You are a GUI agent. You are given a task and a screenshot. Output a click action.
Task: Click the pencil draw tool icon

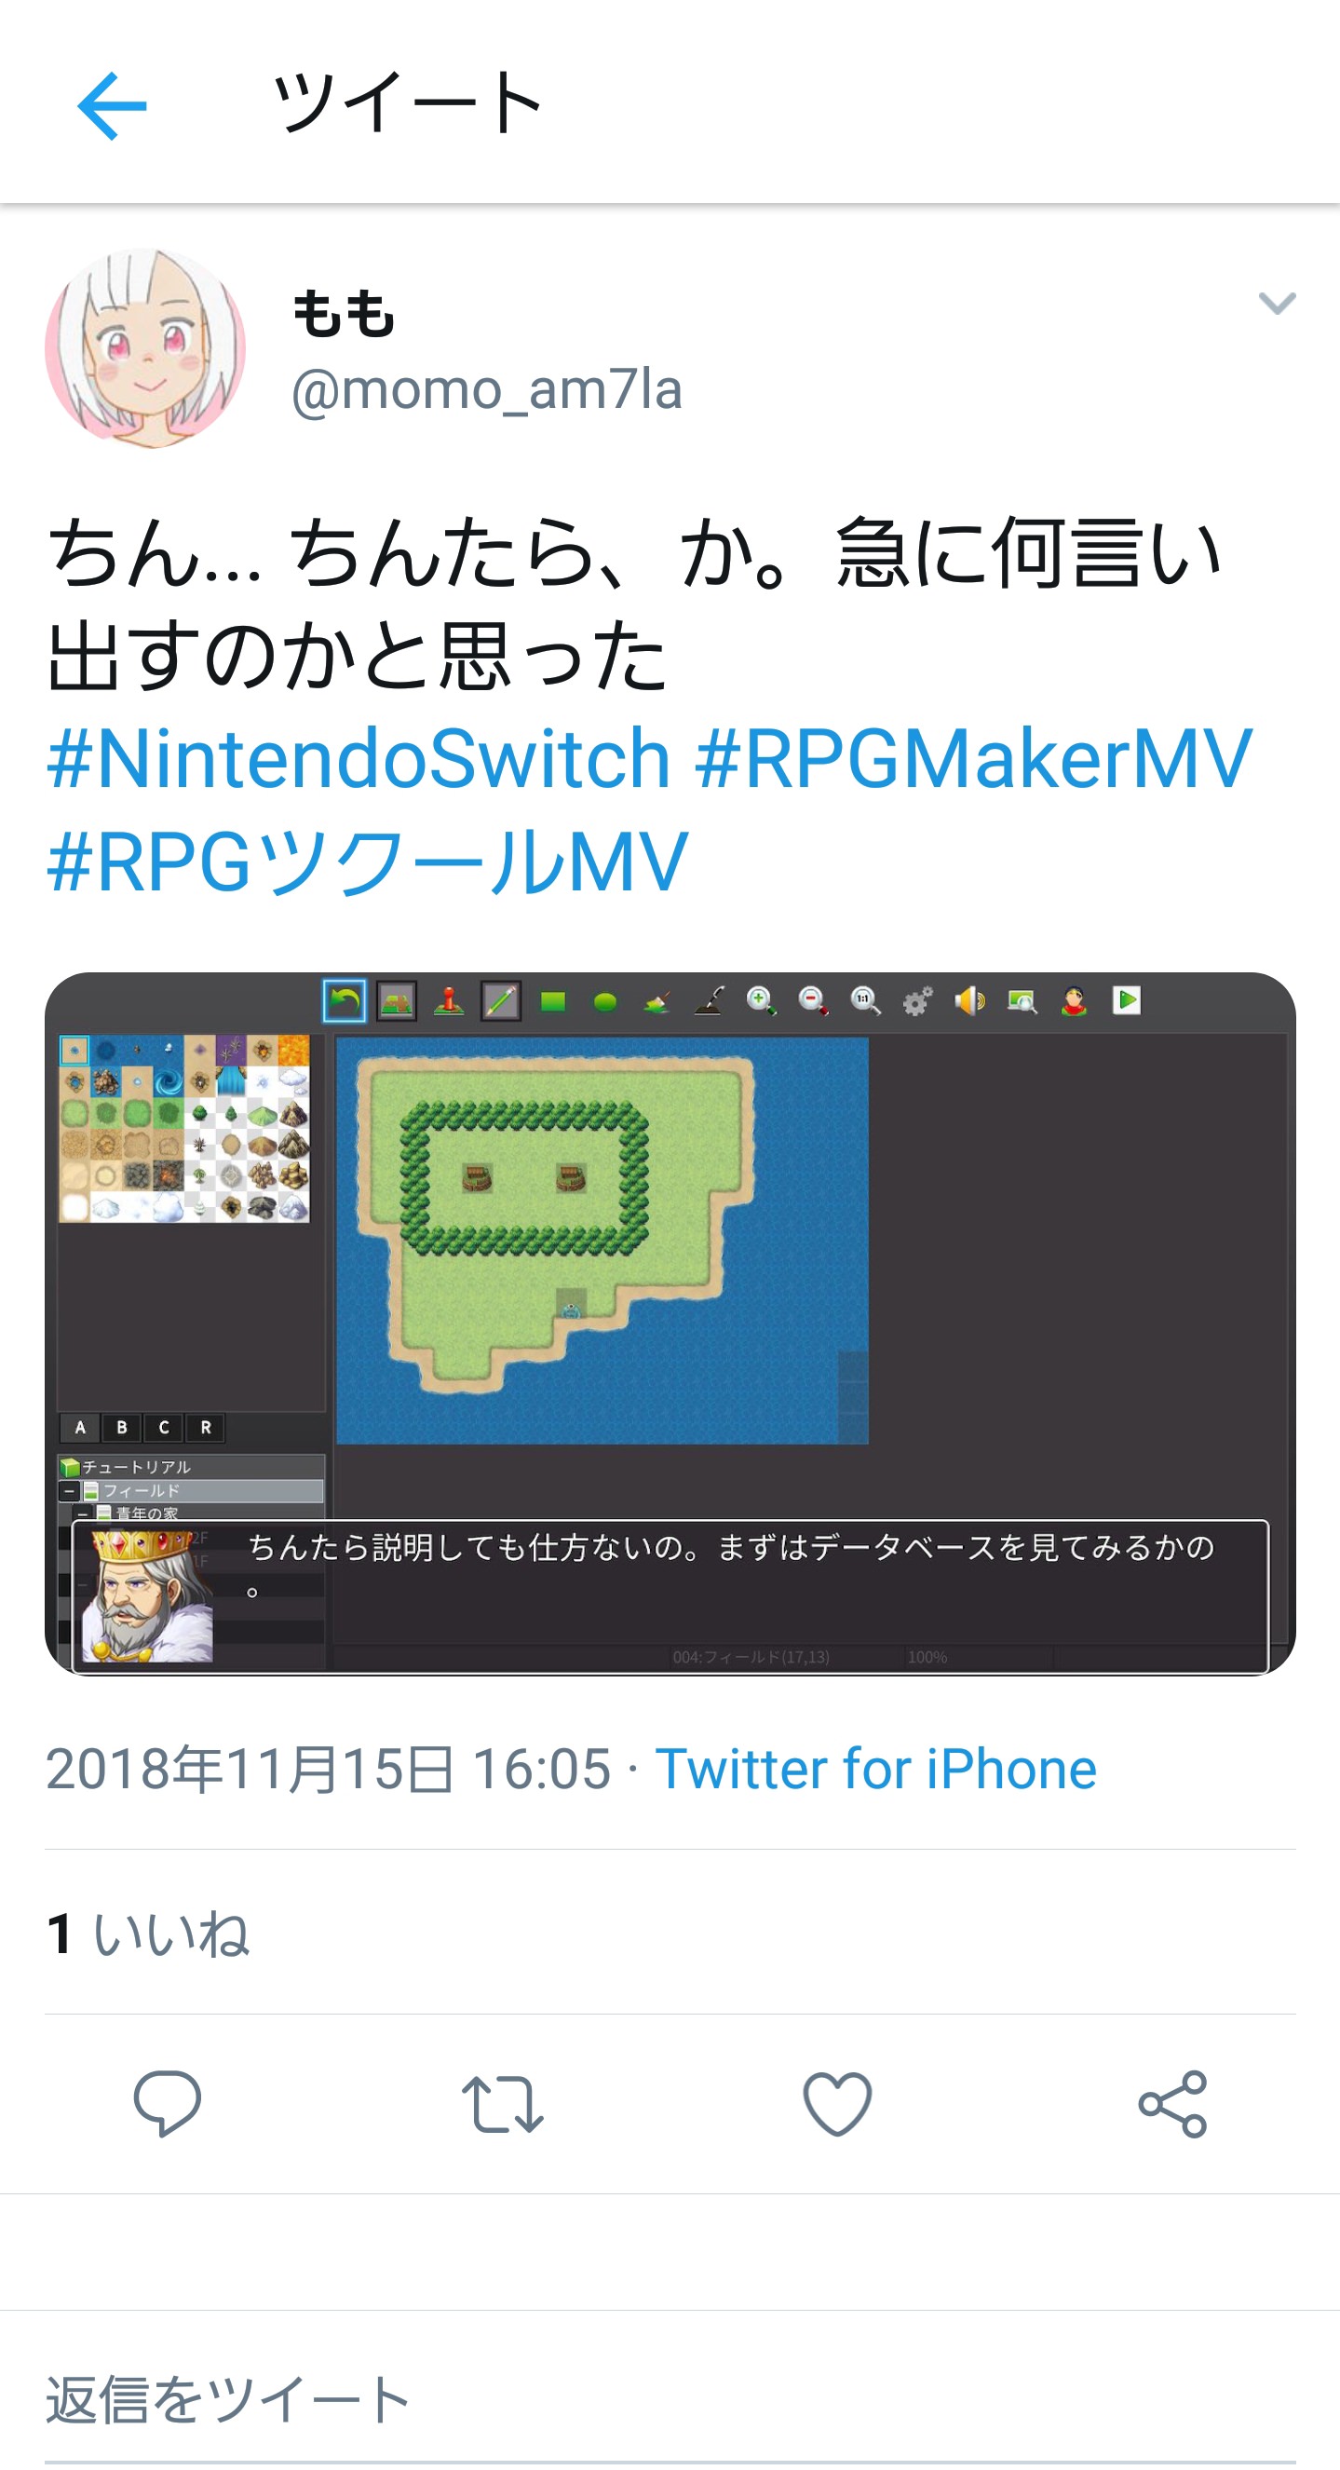501,1002
